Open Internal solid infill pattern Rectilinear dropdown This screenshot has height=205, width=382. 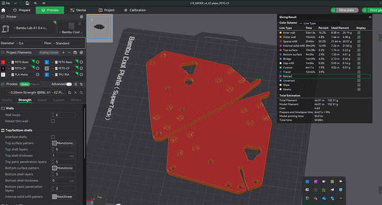point(63,197)
